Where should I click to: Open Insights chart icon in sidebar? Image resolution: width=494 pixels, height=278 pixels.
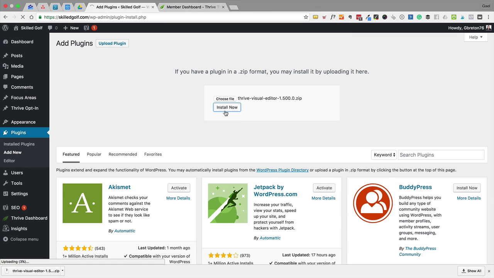(x=5, y=229)
